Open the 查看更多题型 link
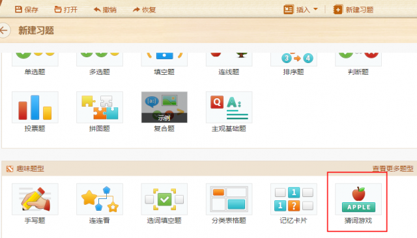This screenshot has width=417, height=238. (x=393, y=168)
